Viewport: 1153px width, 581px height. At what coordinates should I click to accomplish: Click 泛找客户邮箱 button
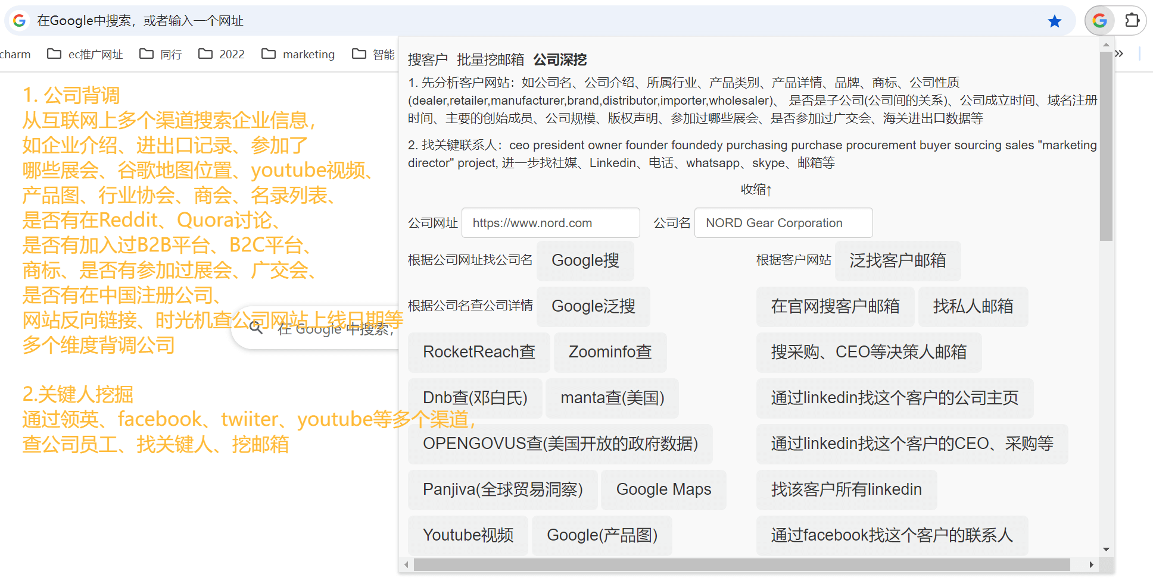[x=898, y=260]
